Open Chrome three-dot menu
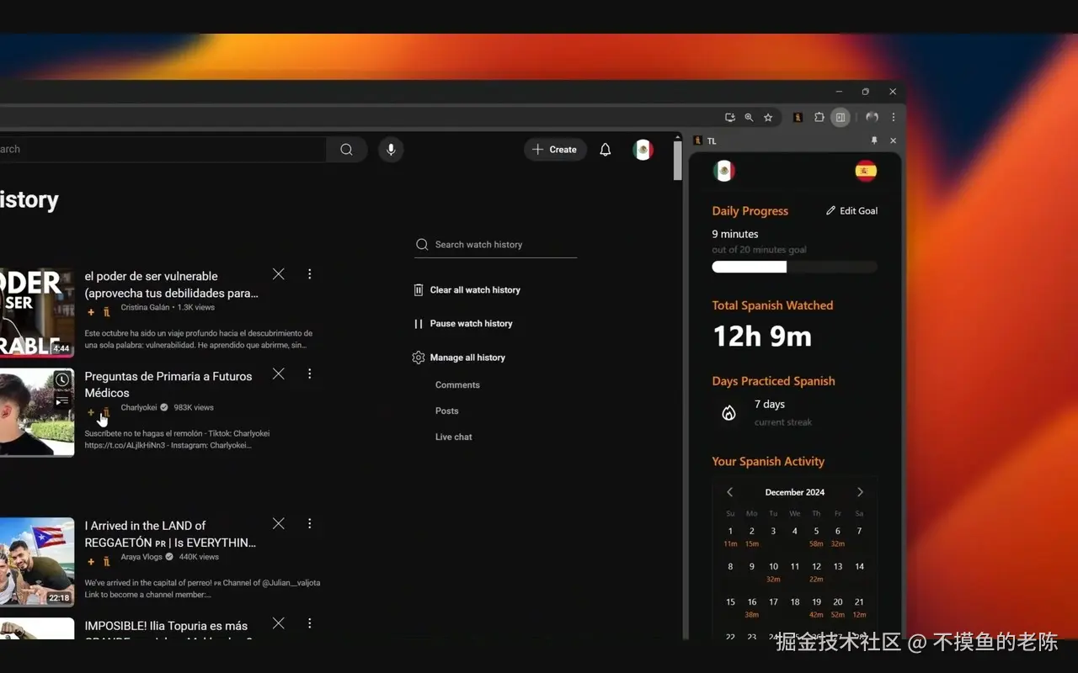 coord(894,118)
